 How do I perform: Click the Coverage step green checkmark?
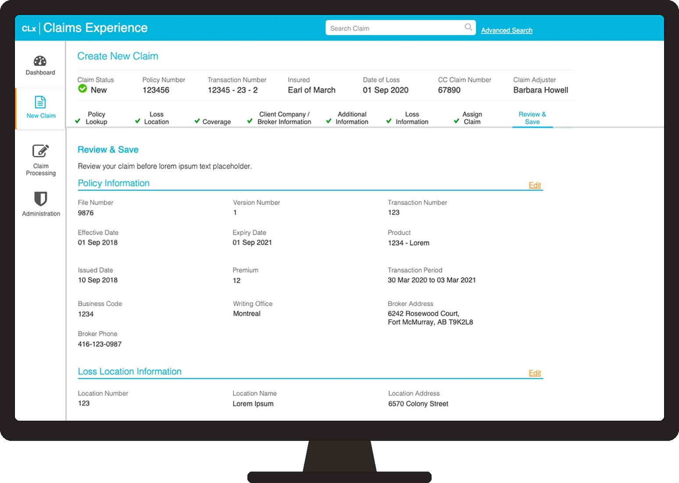(x=197, y=121)
